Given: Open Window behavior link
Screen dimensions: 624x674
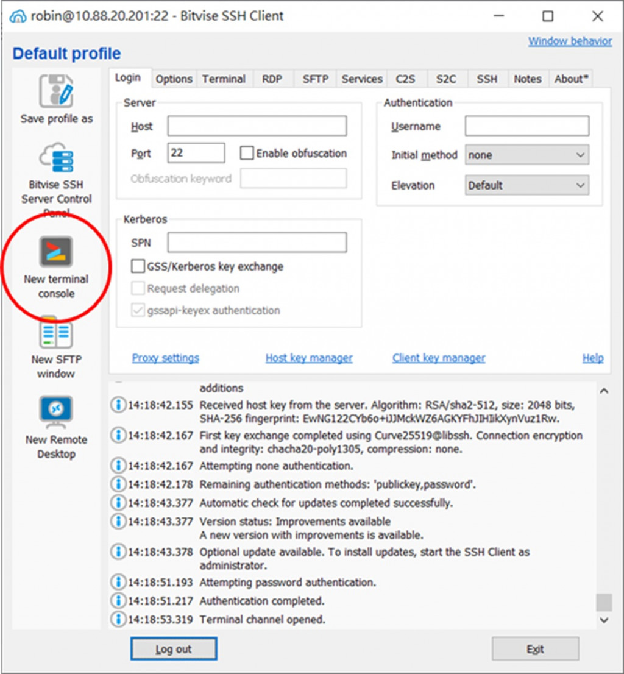Looking at the screenshot, I should point(570,41).
